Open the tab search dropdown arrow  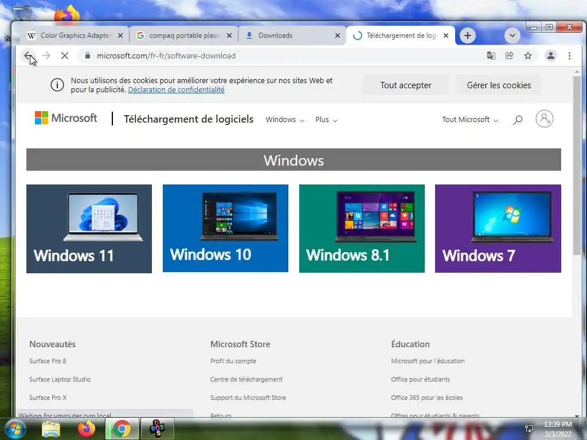512,36
